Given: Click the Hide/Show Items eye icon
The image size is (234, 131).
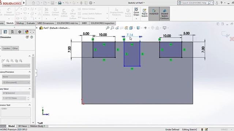Looking at the screenshot, I should tap(146, 28).
